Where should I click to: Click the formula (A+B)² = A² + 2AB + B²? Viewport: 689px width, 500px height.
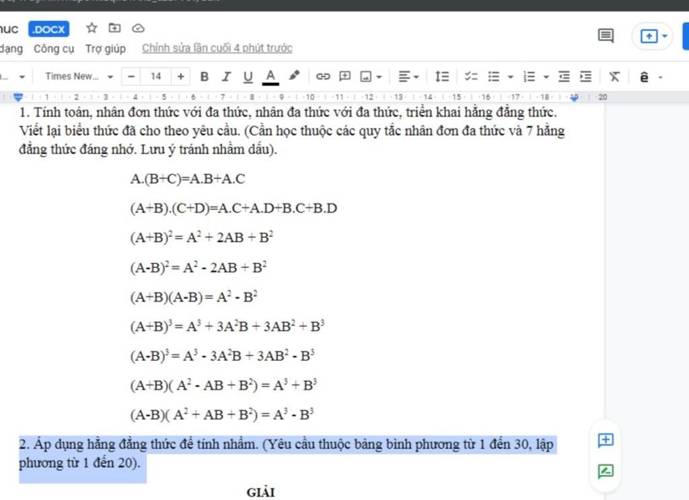coord(202,238)
